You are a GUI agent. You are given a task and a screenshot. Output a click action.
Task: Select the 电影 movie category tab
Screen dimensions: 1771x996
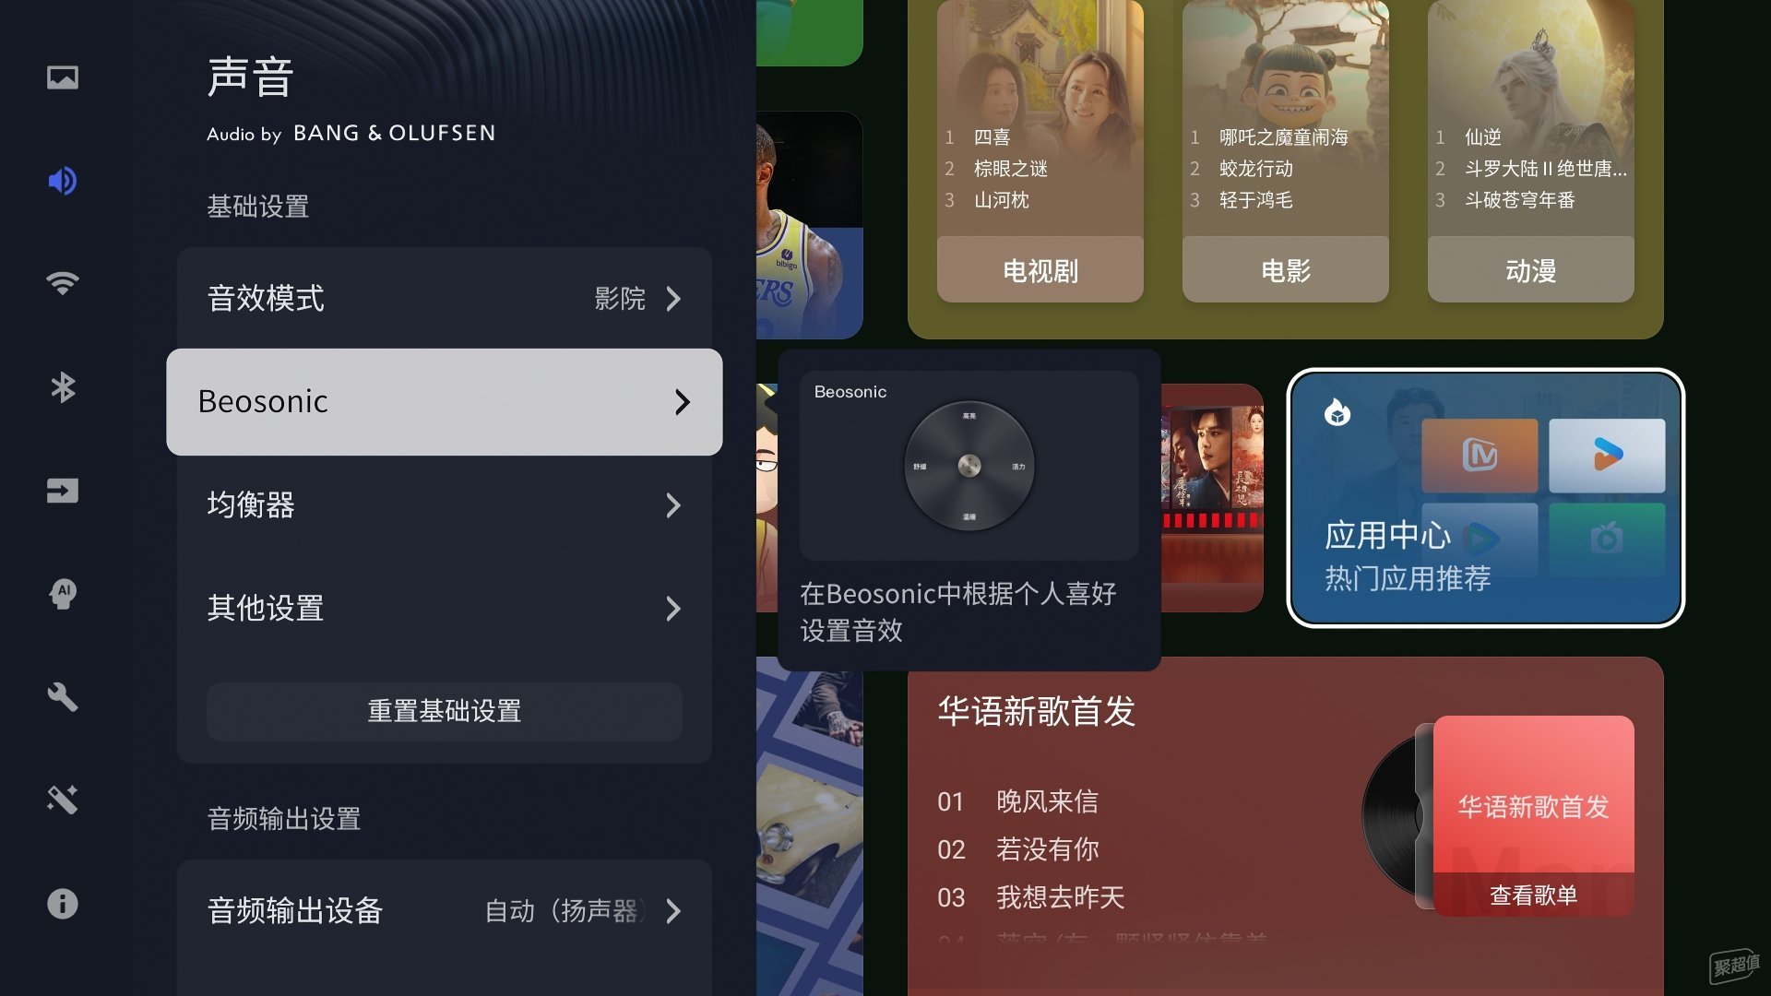(x=1286, y=270)
